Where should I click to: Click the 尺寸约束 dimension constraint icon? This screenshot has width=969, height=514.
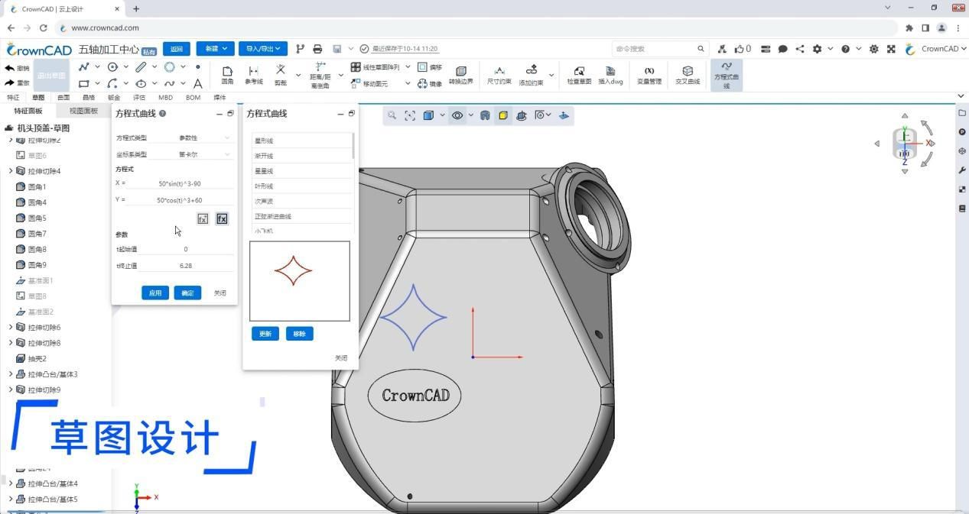coord(500,74)
